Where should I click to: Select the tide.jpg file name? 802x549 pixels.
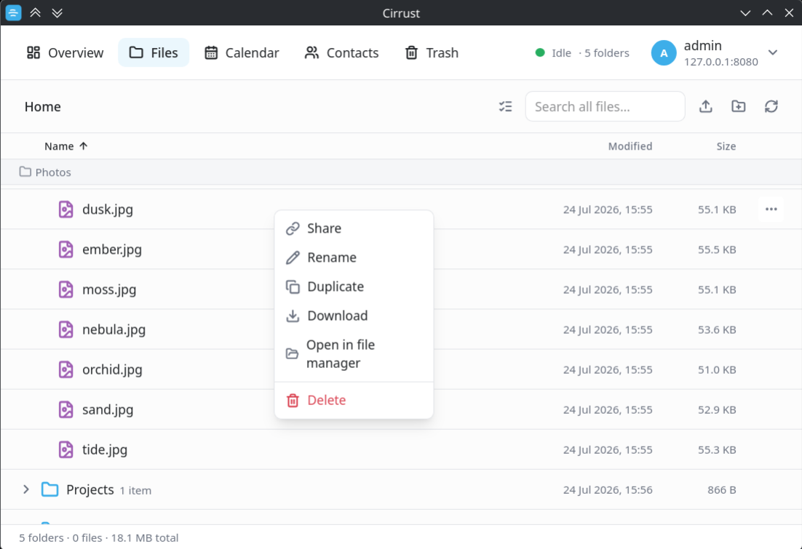(104, 450)
